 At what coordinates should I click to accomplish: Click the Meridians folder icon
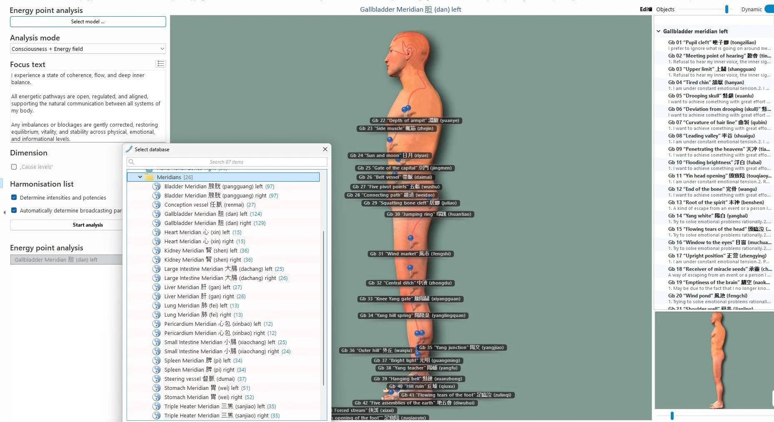(149, 177)
